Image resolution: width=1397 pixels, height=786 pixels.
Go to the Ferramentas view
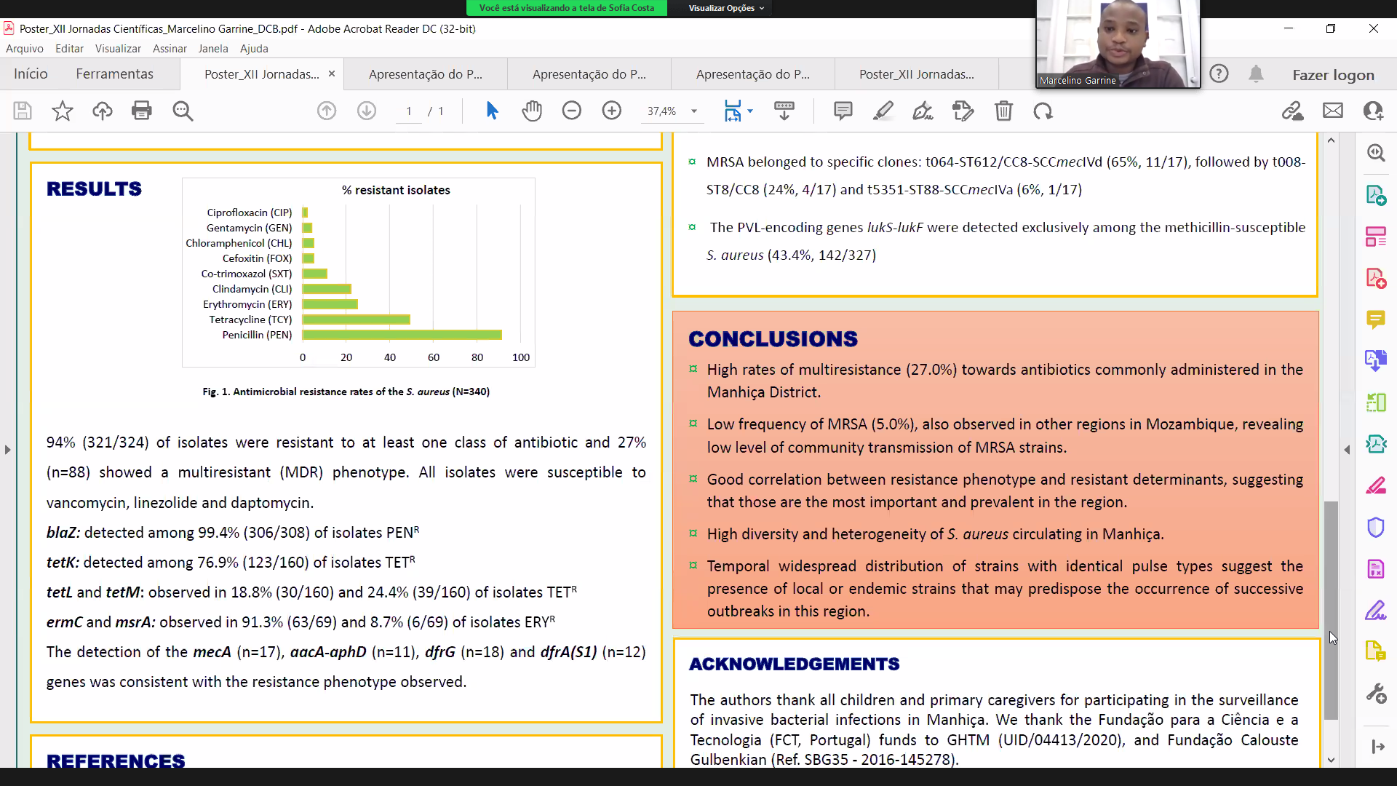(x=114, y=74)
